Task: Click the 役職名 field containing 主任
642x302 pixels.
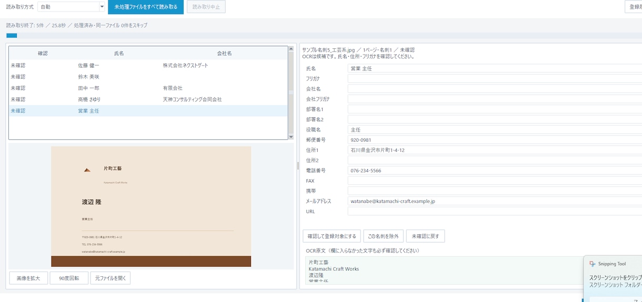Action: coord(495,130)
